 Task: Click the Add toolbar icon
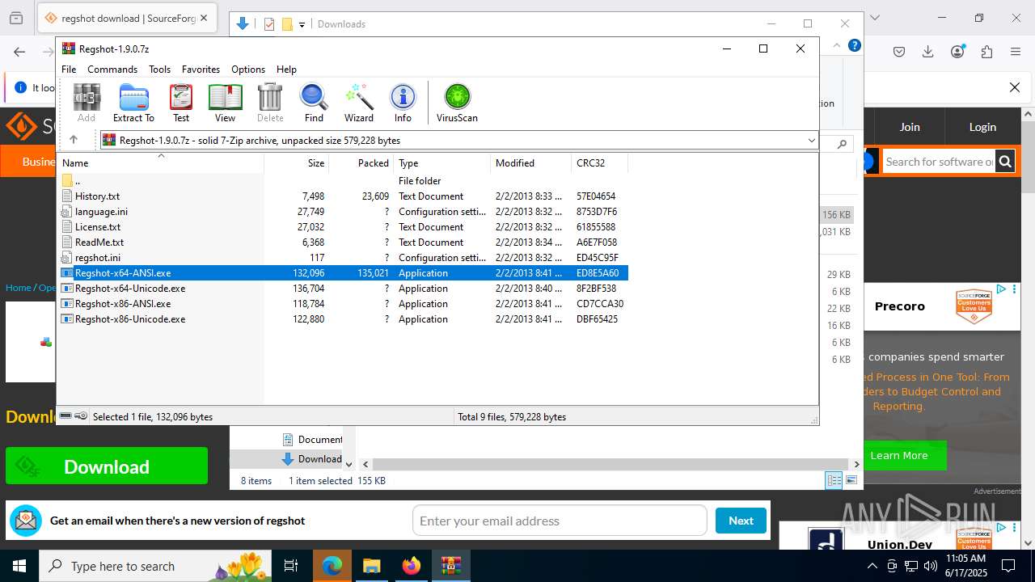pos(87,103)
